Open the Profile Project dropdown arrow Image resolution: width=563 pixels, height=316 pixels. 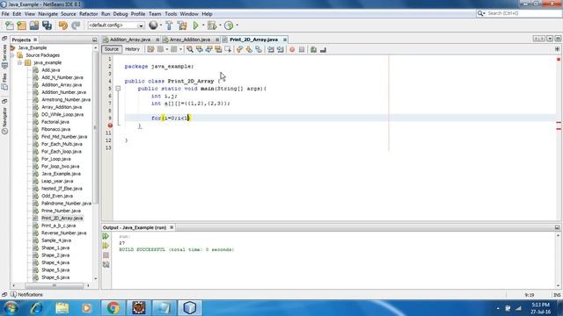coord(237,25)
